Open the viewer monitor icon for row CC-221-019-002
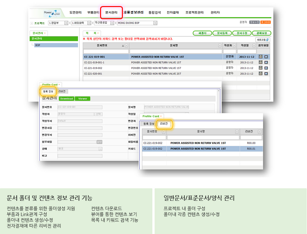 point(266,68)
